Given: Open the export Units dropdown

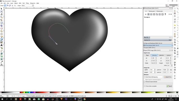Looking at the screenshot, I should [x=170, y=65].
